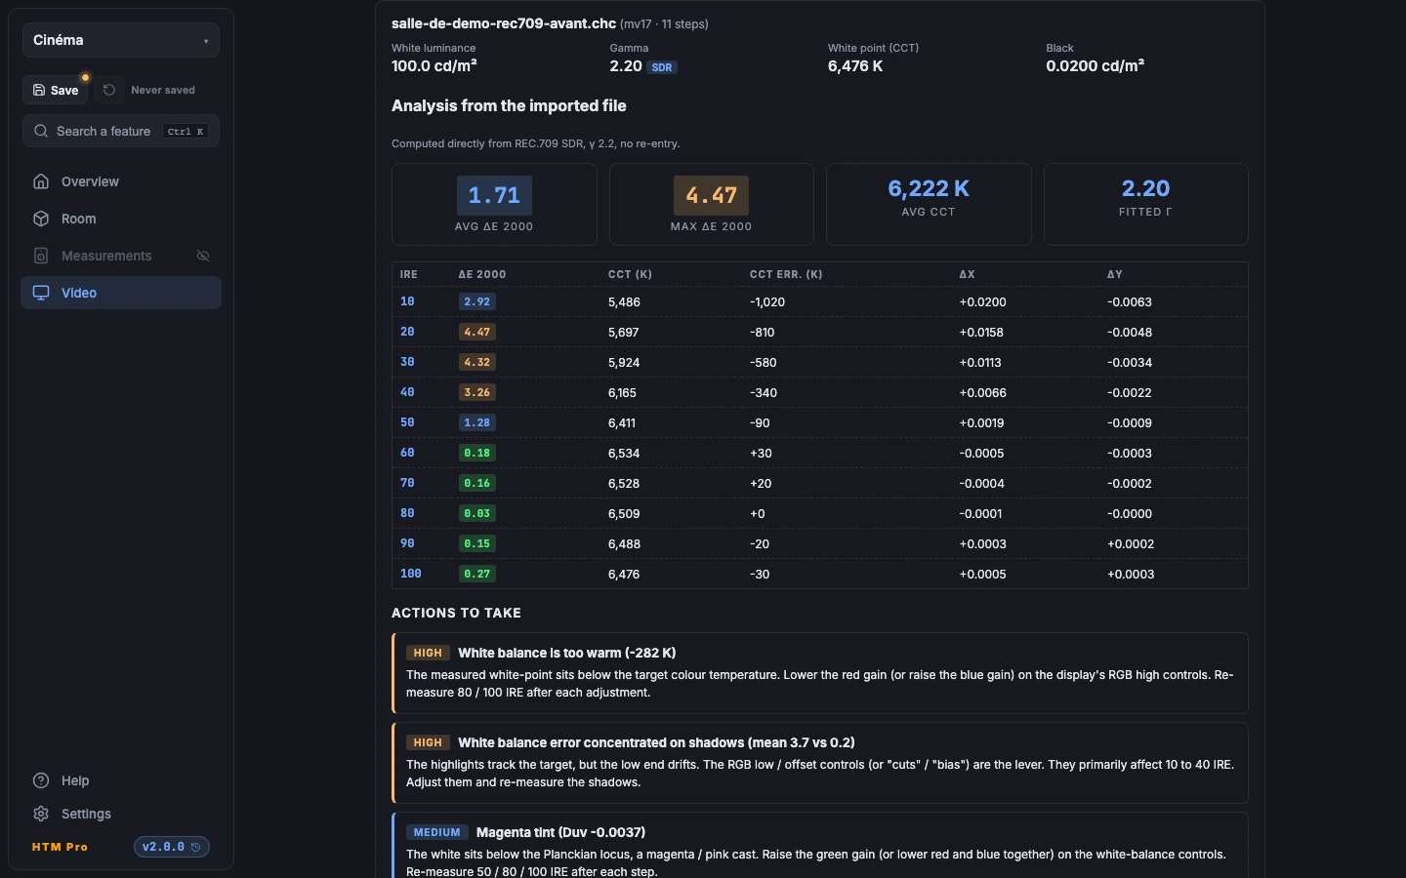Click the 4.32 ΔE badge at 30 IRE
The height and width of the screenshot is (878, 1406).
(x=477, y=362)
